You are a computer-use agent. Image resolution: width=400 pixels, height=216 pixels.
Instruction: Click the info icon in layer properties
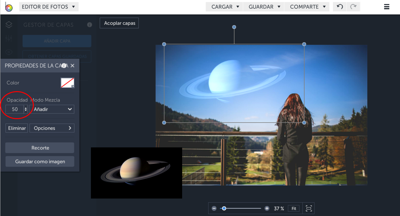(64, 66)
